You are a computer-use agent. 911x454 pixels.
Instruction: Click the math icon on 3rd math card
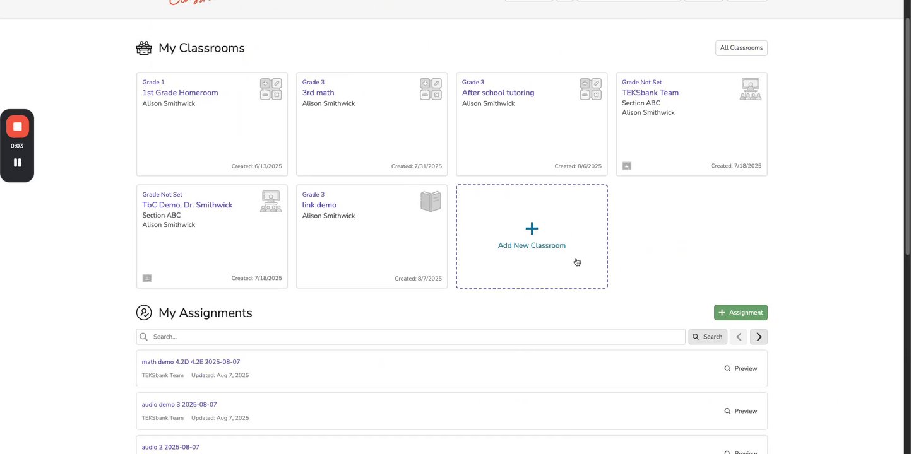[431, 89]
